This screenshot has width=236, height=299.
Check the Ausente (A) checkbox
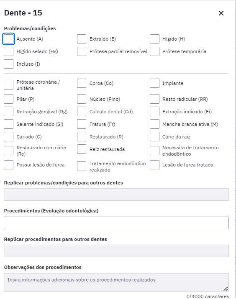click(9, 39)
